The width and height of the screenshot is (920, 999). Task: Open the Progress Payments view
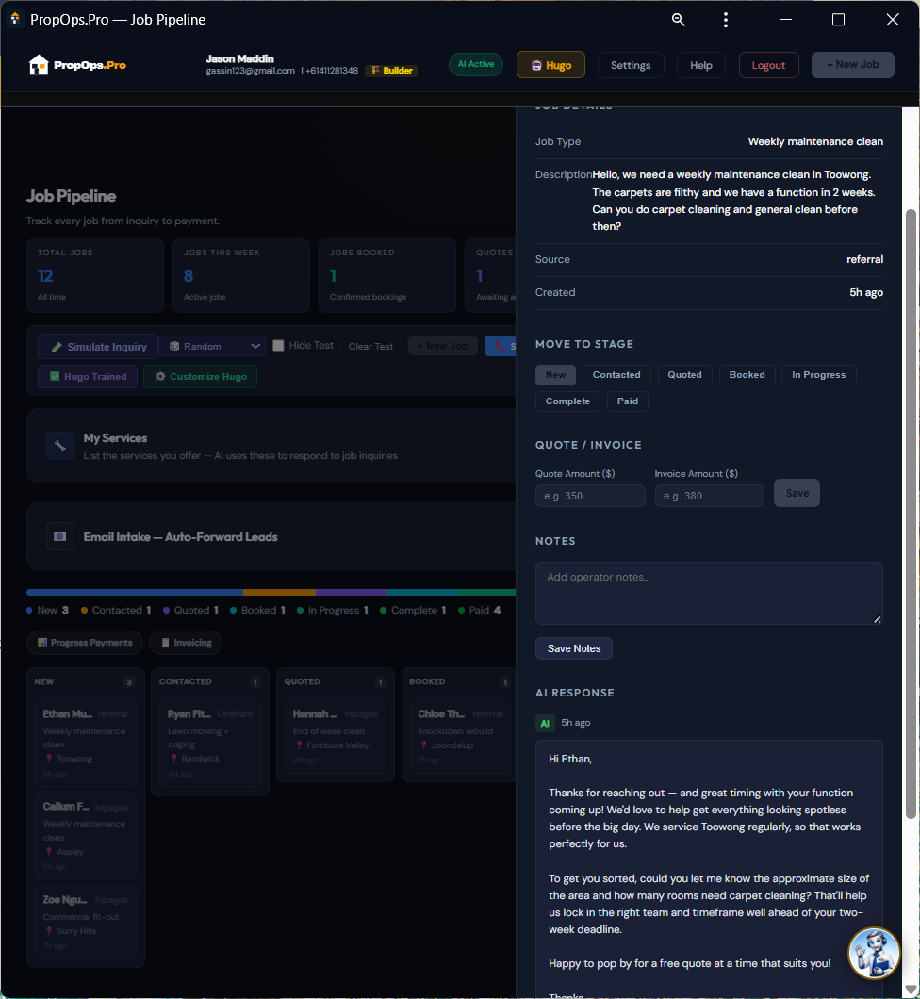coord(85,643)
